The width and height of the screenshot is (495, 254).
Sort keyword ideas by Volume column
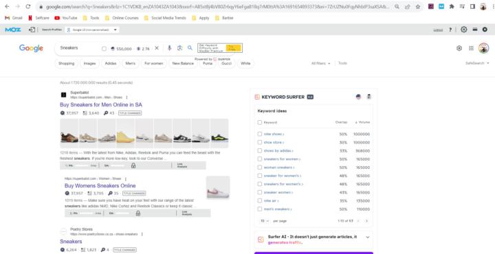[362, 122]
